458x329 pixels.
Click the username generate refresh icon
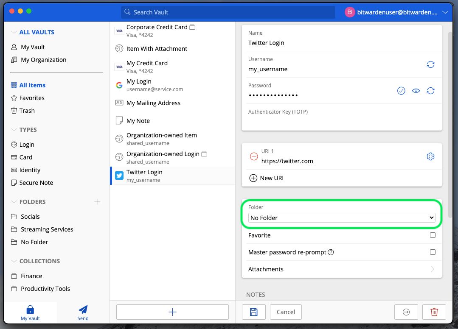point(430,64)
